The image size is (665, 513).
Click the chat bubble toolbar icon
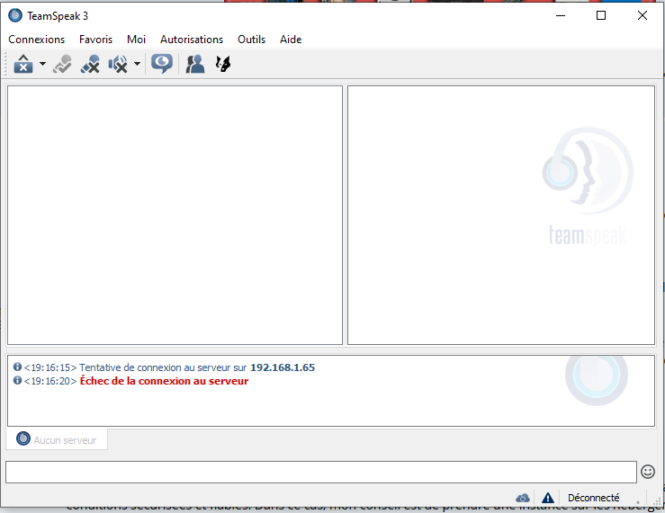click(162, 64)
